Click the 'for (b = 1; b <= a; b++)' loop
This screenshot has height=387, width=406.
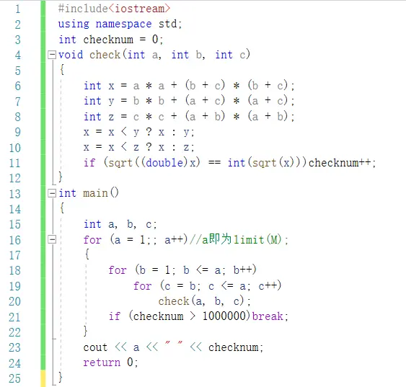pyautogui.click(x=182, y=270)
